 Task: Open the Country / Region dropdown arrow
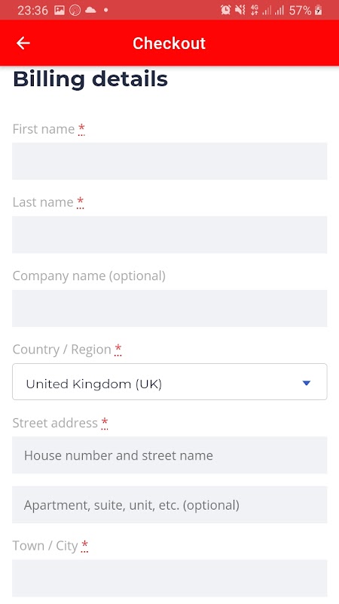pos(307,383)
